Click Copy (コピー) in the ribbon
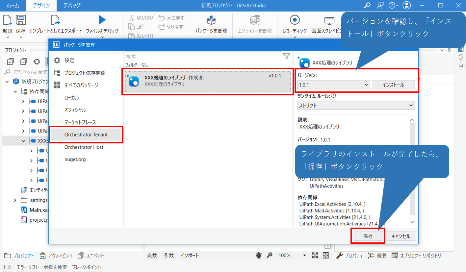This screenshot has width=466, height=272. click(138, 27)
